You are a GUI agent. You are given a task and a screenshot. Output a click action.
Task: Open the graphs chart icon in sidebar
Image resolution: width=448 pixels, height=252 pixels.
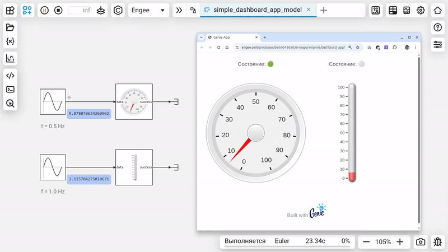pyautogui.click(x=10, y=58)
